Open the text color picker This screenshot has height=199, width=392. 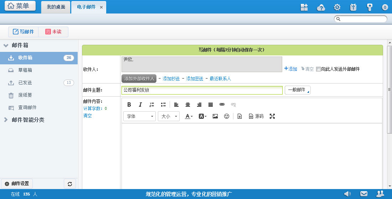coord(189,116)
